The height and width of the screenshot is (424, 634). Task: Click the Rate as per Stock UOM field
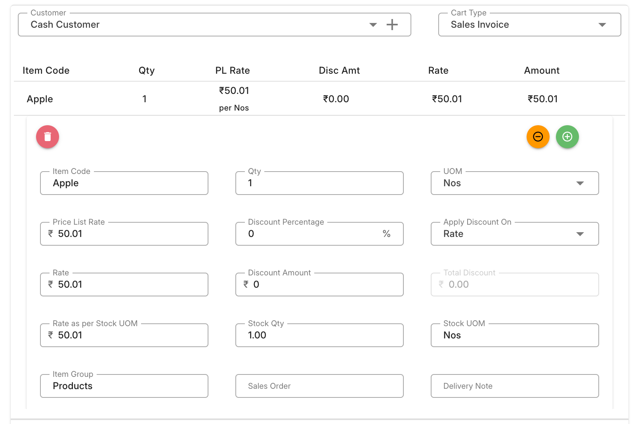124,335
